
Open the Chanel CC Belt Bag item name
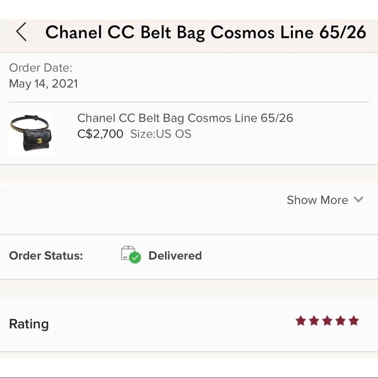point(185,118)
